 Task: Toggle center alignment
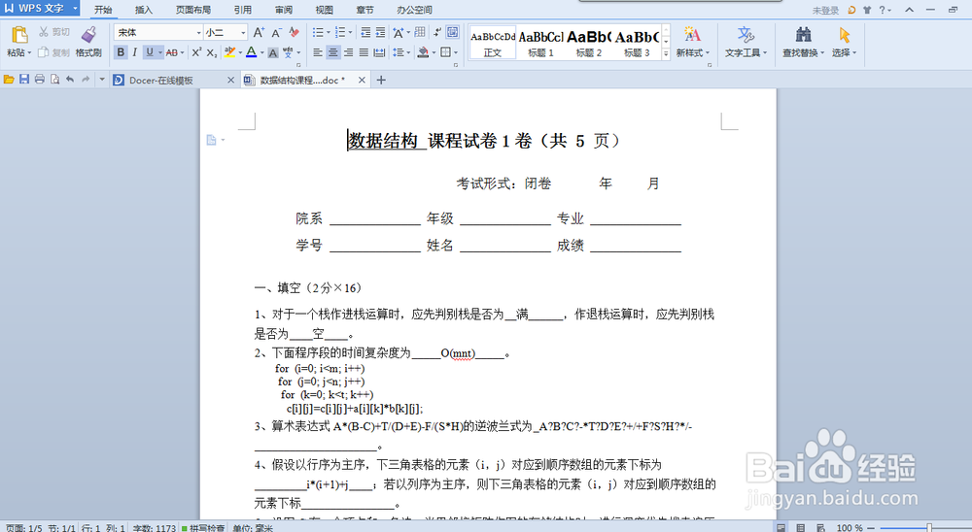[x=332, y=52]
